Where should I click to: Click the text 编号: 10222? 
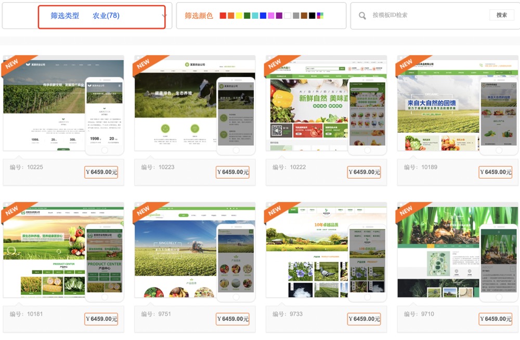click(x=289, y=167)
